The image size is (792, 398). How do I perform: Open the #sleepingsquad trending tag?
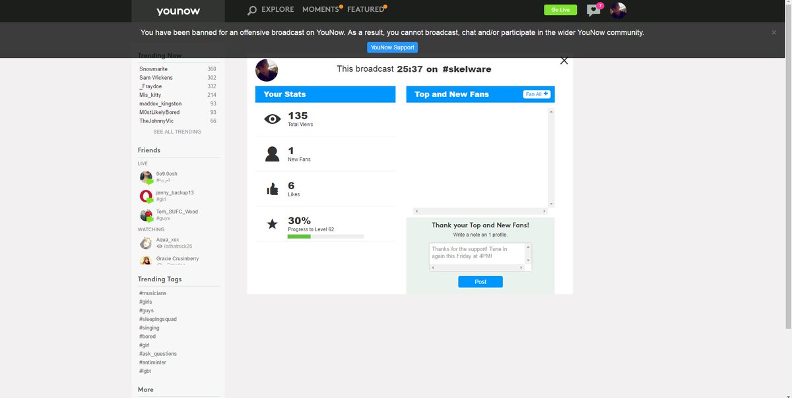[158, 319]
